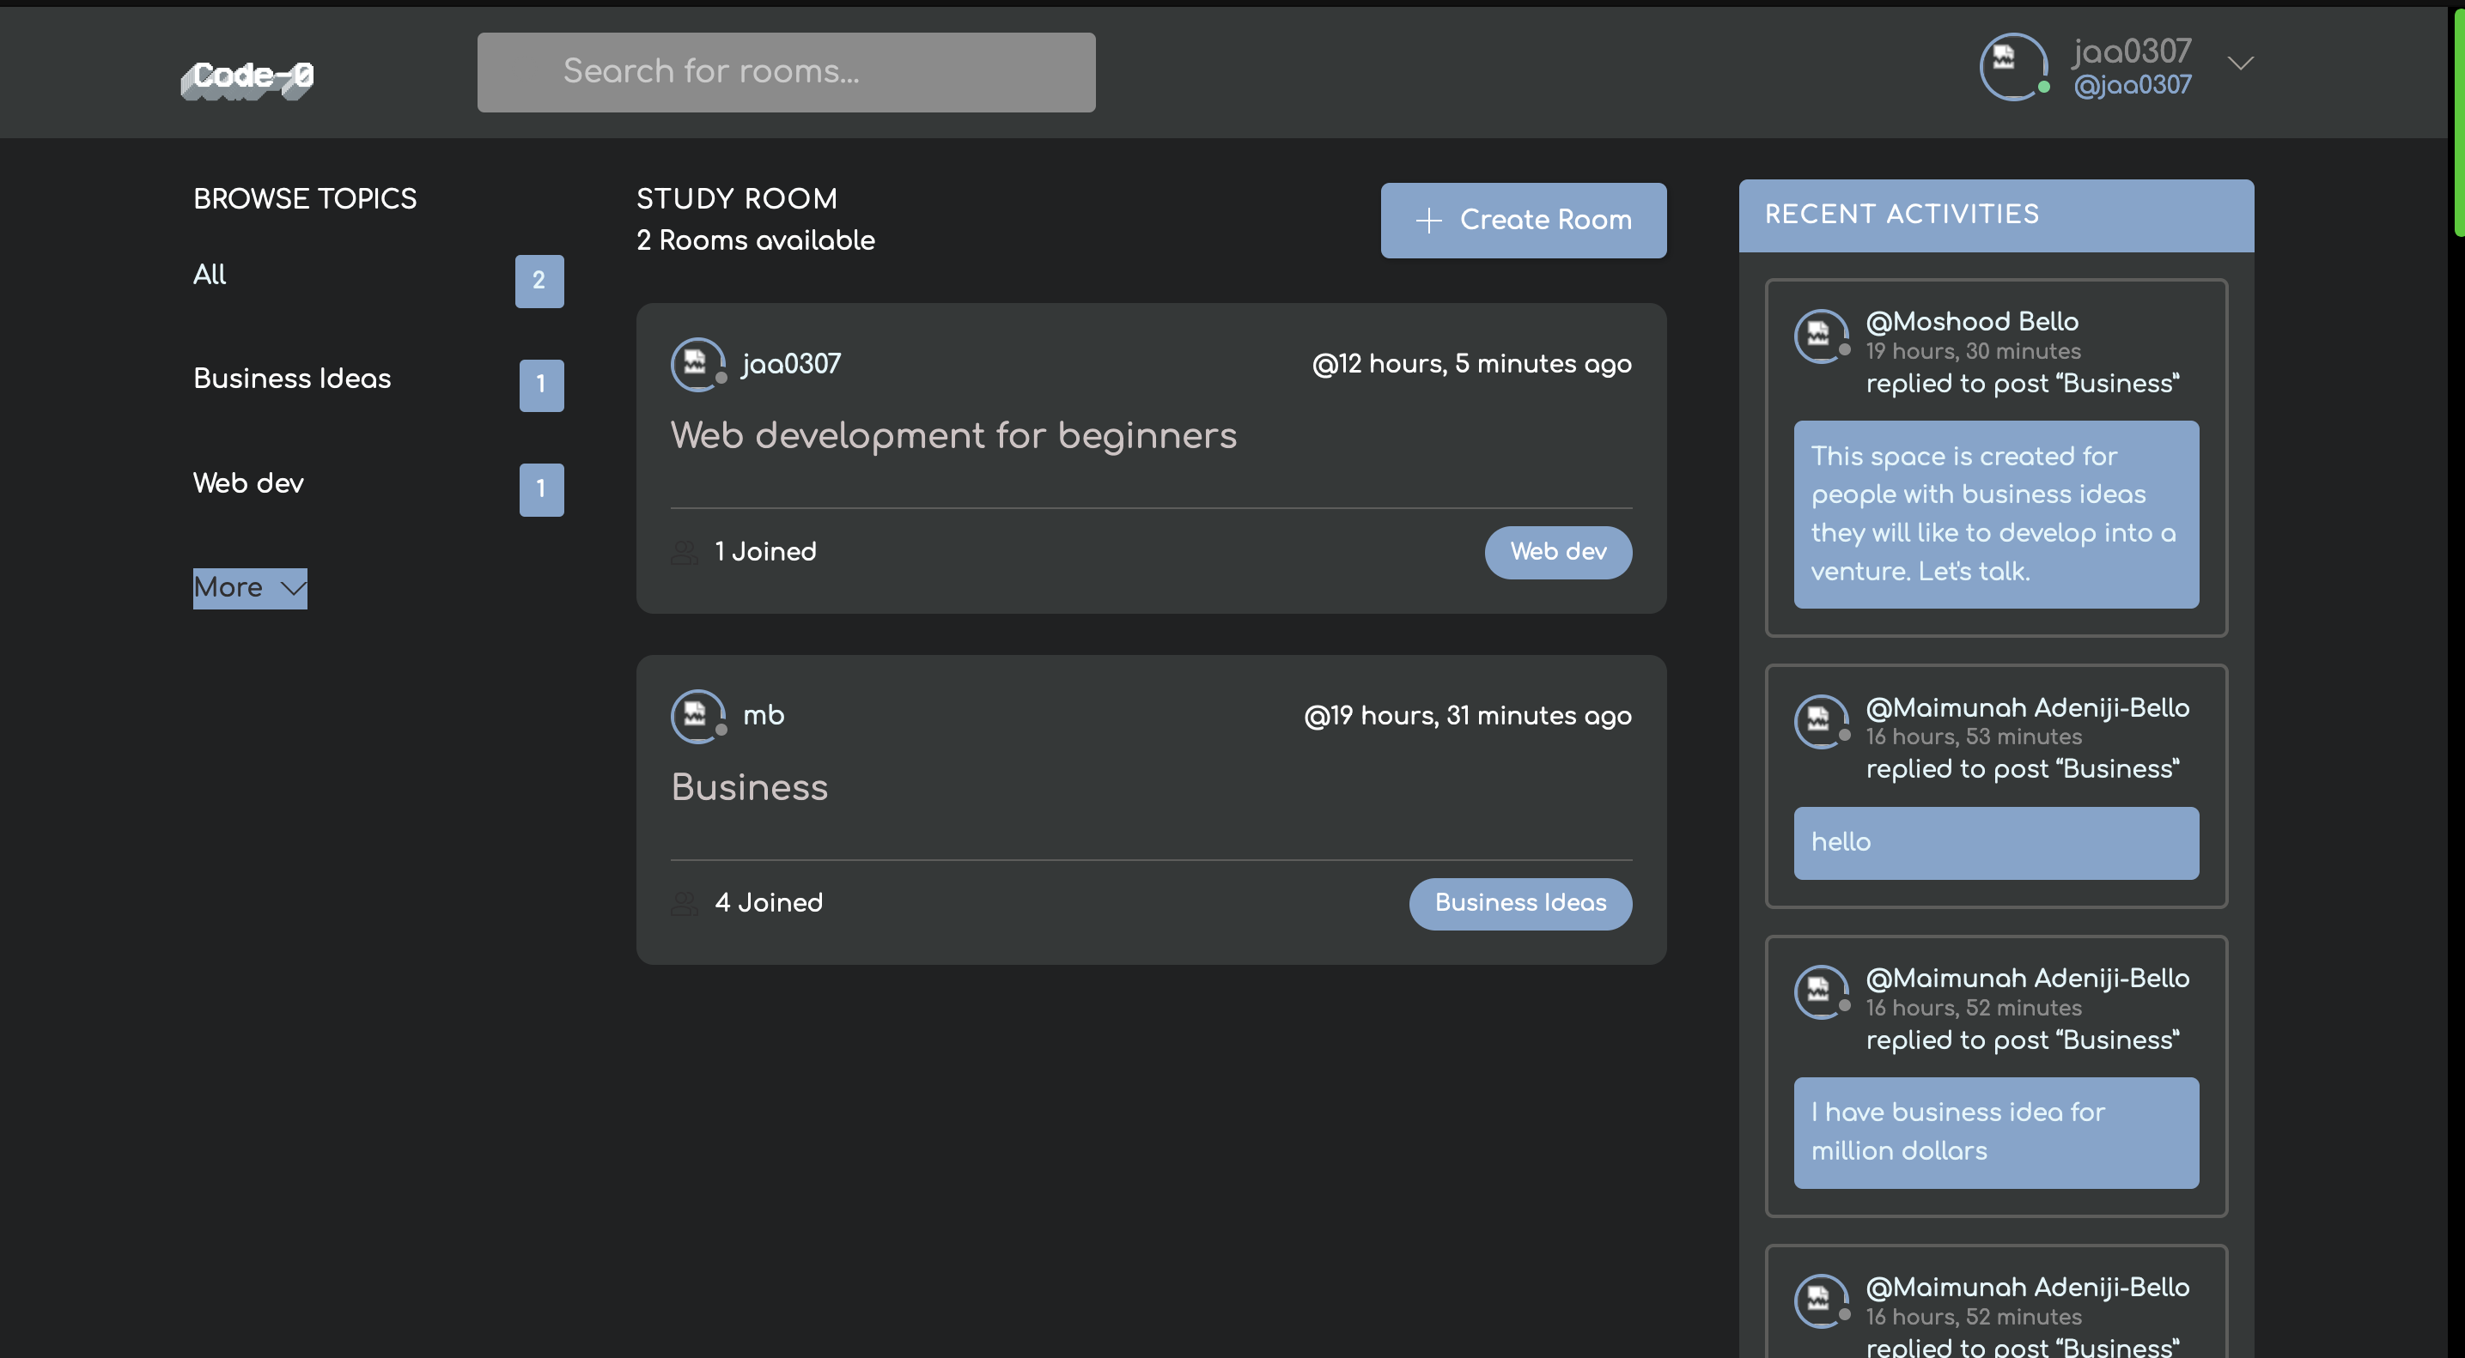The image size is (2465, 1358).
Task: Click the participants icon beside "4 Joined"
Action: coord(685,903)
